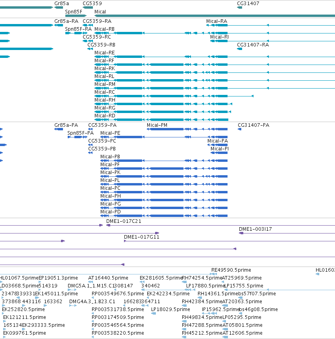Open EST label RP003538220.5prime
Image resolution: width=335 pixels, height=339 pixels.
point(118,333)
